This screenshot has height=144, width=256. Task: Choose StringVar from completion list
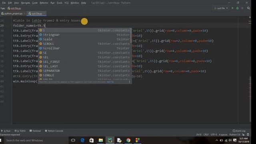(x=84, y=35)
